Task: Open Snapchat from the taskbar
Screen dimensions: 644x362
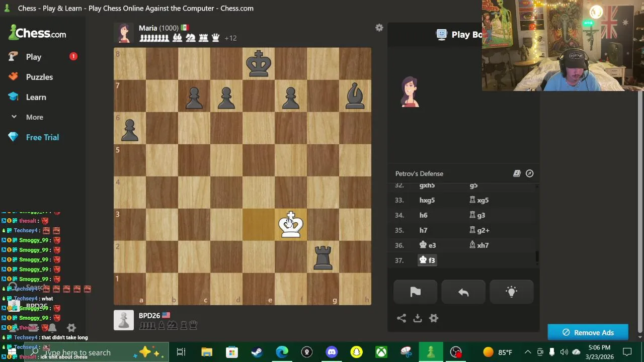Action: [356, 352]
